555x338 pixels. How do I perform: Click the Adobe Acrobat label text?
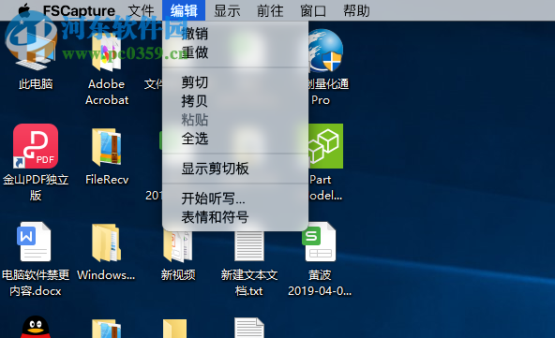107,92
